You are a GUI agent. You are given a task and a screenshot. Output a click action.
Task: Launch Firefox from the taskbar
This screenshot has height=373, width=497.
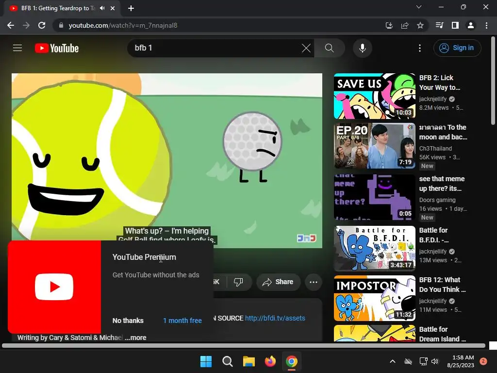point(270,361)
